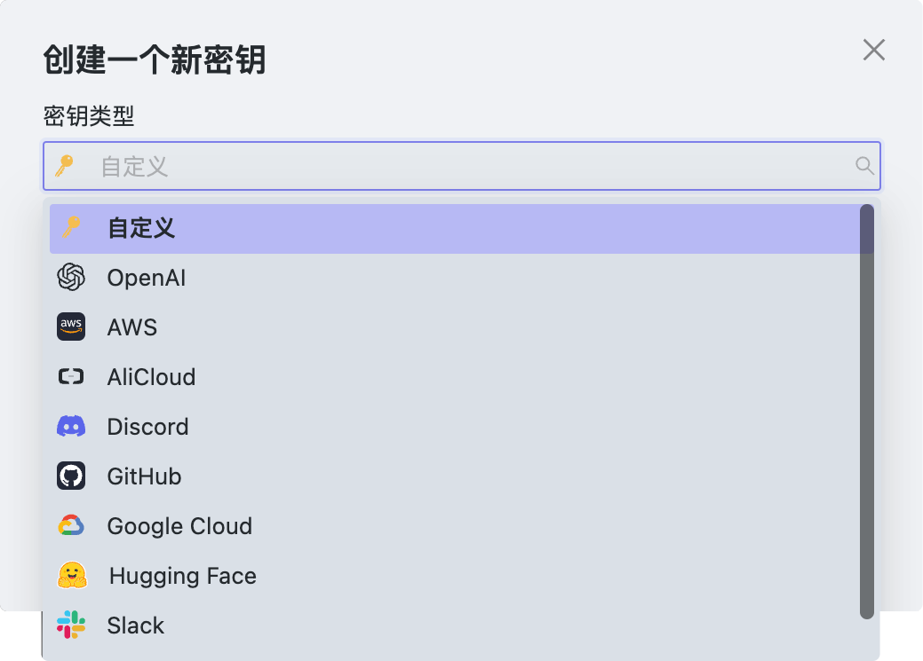
Task: Close the 创建一个新密钥 dialog
Action: tap(874, 50)
